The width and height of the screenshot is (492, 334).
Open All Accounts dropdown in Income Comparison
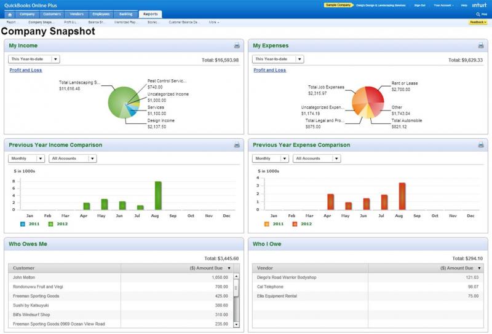pyautogui.click(x=73, y=158)
